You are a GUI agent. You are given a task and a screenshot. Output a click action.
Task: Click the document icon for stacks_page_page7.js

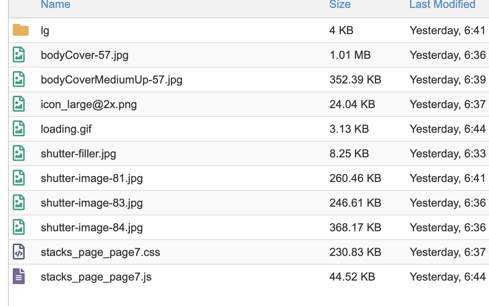click(x=19, y=277)
